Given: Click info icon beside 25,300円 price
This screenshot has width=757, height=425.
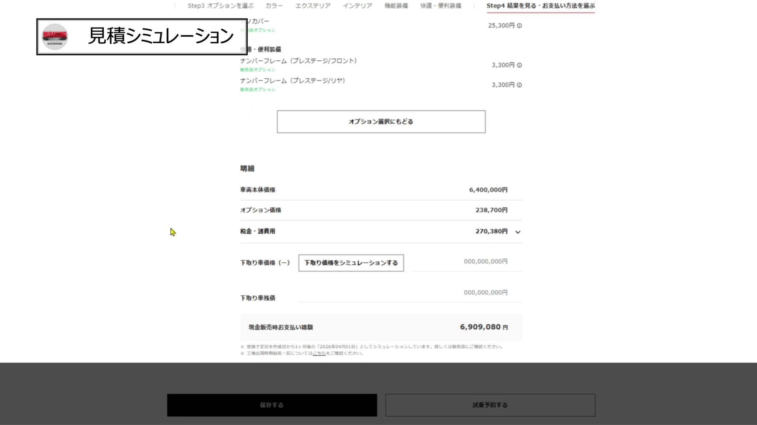Looking at the screenshot, I should pyautogui.click(x=519, y=26).
